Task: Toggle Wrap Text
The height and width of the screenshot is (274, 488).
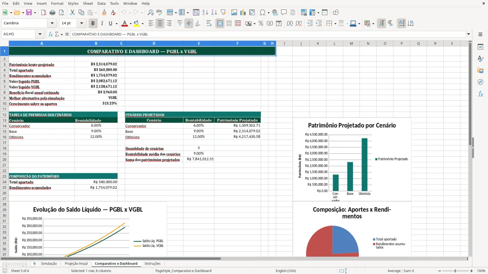Action: pos(209,24)
